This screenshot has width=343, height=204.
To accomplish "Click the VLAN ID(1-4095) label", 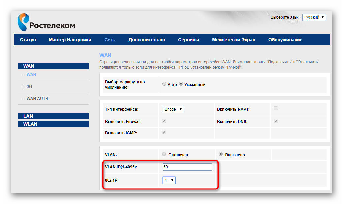I will (121, 167).
